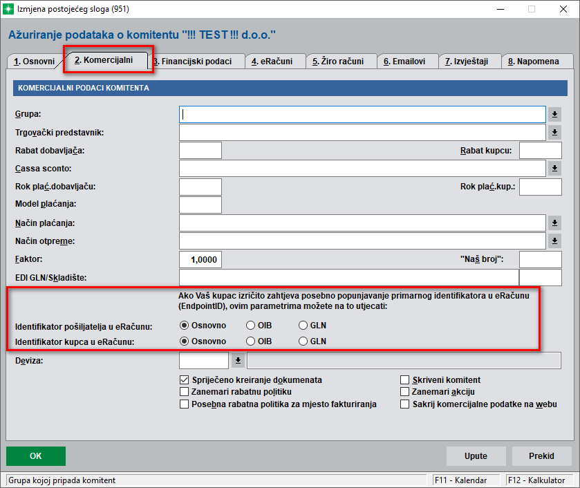Open the Način otpreme dropdown arrow
This screenshot has width=580, height=488.
(x=554, y=241)
